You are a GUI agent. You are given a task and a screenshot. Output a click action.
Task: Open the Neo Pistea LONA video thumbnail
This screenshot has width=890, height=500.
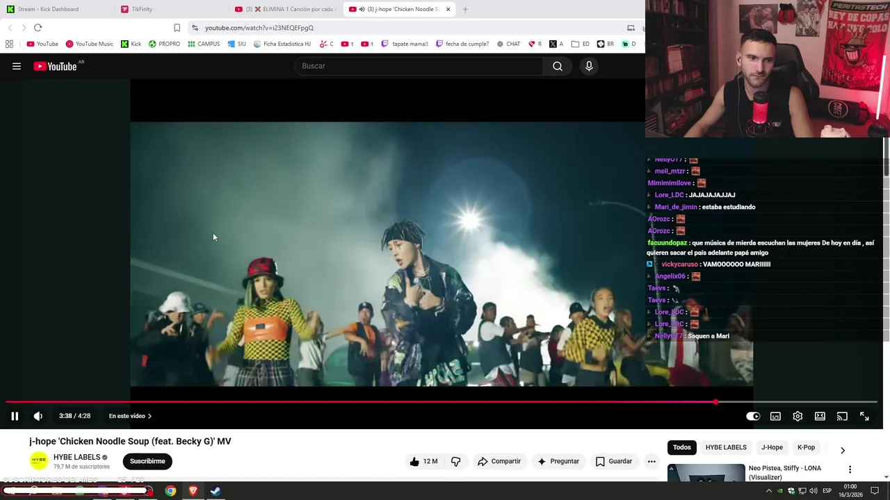706,472
